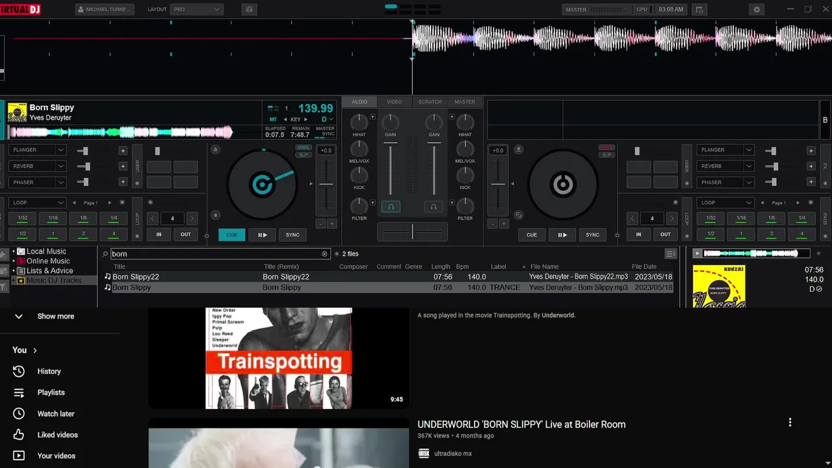Open the PRO layout dropdown

(196, 10)
